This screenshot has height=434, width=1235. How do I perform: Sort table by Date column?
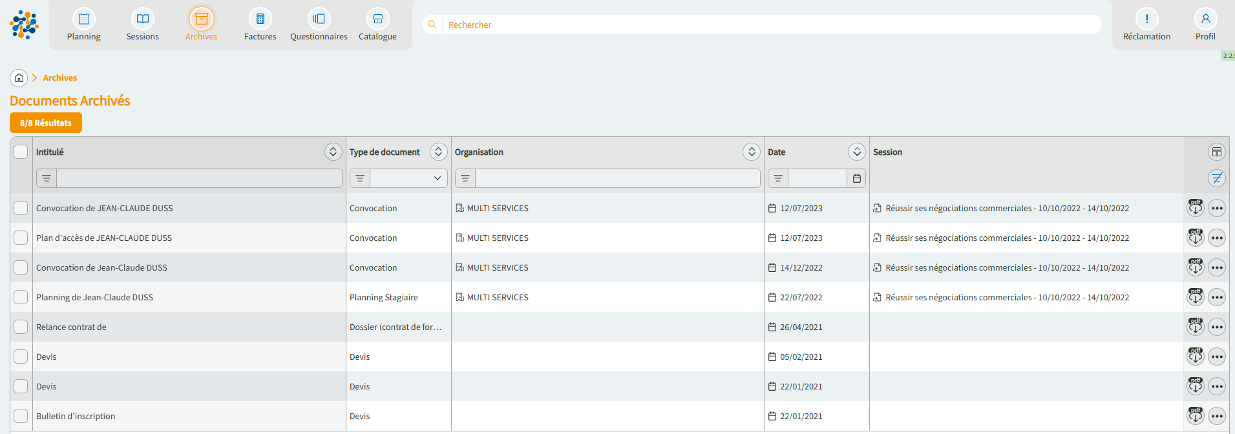tap(856, 152)
